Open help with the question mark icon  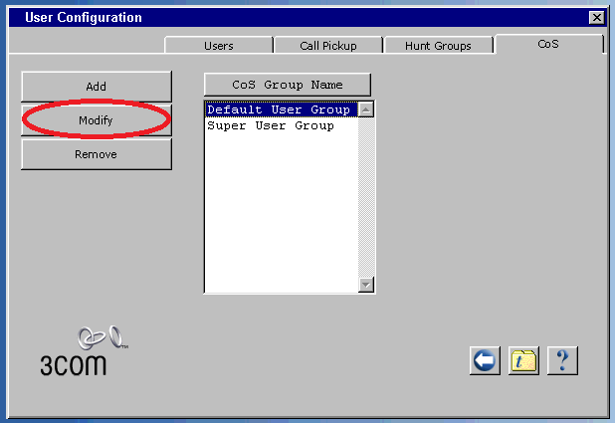click(562, 360)
